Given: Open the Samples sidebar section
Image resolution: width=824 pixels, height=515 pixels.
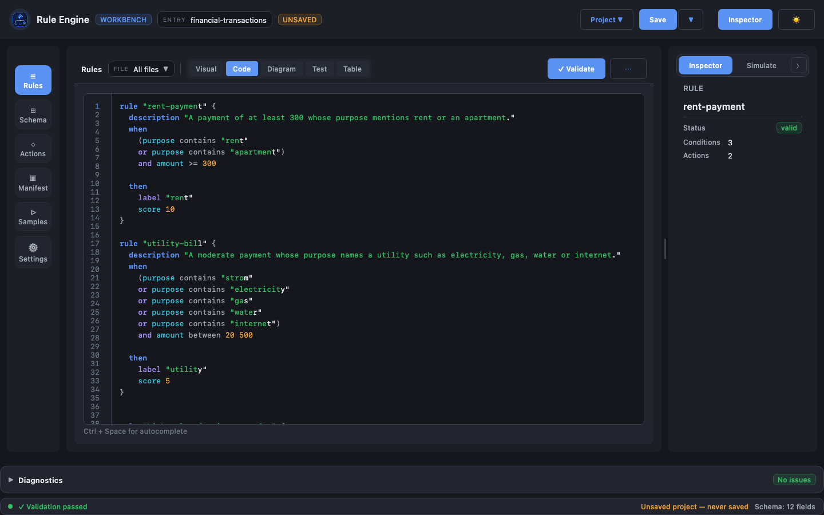Looking at the screenshot, I should point(33,216).
